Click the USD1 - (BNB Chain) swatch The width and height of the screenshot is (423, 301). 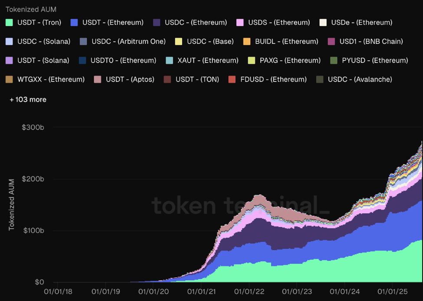point(331,42)
